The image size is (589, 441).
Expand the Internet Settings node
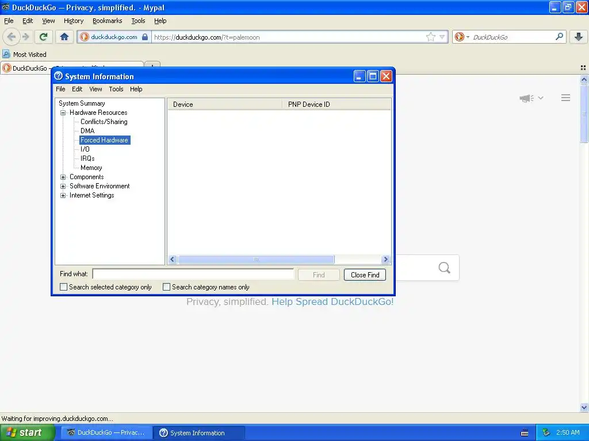point(63,195)
